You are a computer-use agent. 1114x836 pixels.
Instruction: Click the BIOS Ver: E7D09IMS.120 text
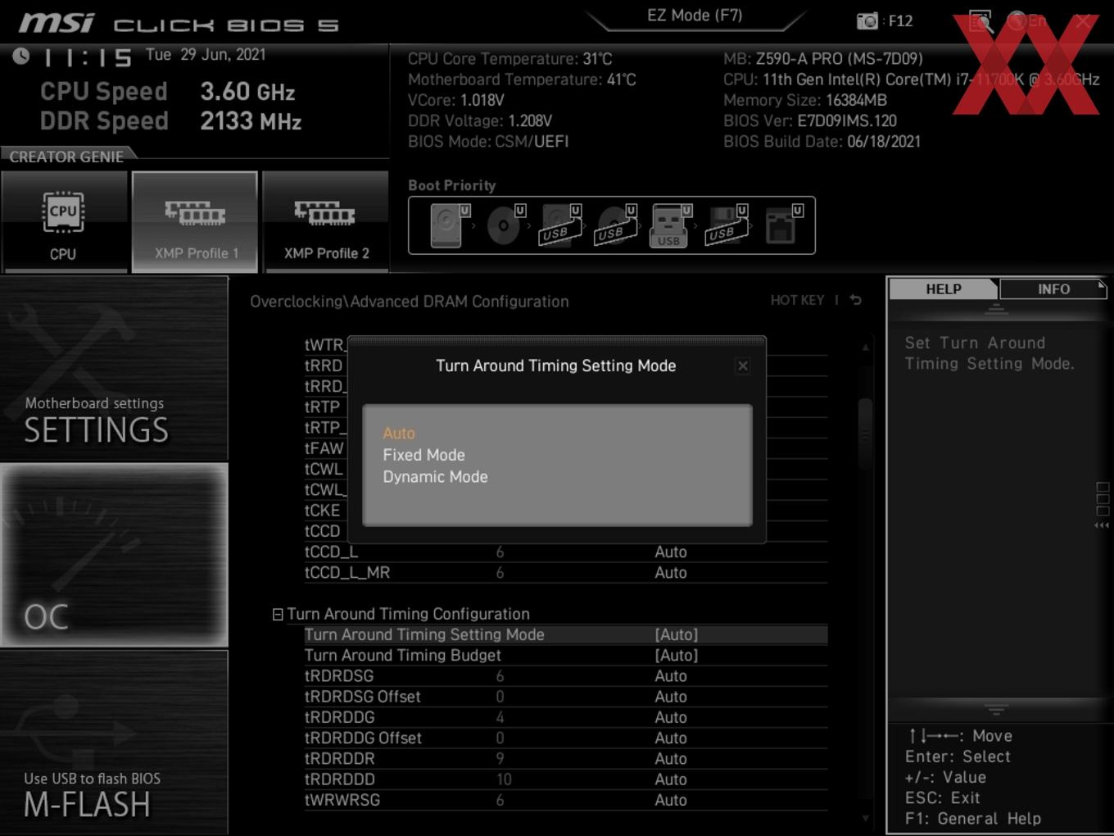[809, 120]
